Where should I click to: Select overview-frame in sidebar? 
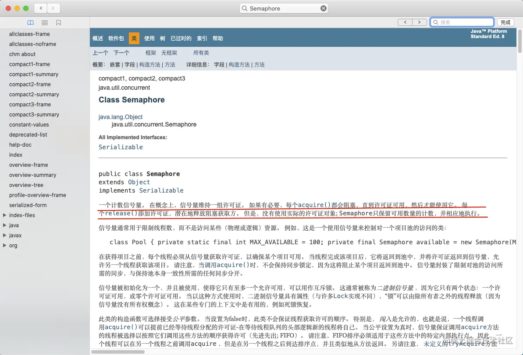[x=28, y=165]
